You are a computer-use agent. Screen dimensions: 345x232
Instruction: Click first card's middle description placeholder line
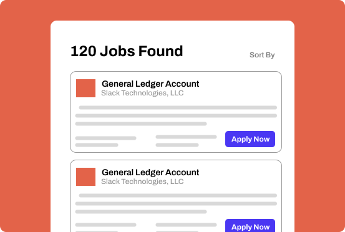click(x=176, y=115)
